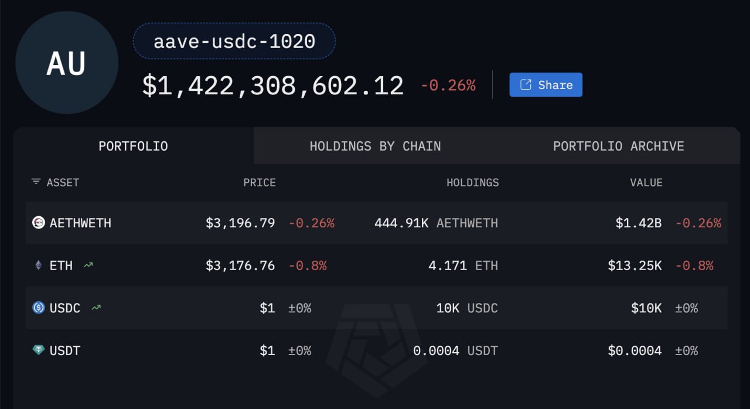Click the $1.42B value in AETHWETH row
Screen dimensions: 750x409
[x=639, y=223]
